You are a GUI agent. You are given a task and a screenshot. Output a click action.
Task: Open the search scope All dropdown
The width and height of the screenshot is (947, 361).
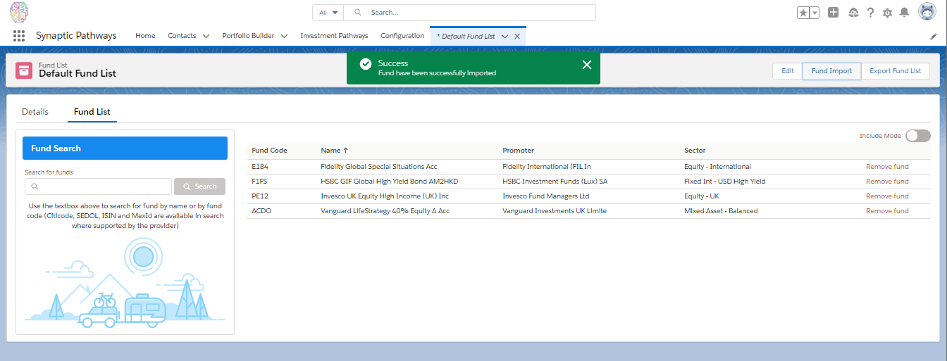[328, 13]
